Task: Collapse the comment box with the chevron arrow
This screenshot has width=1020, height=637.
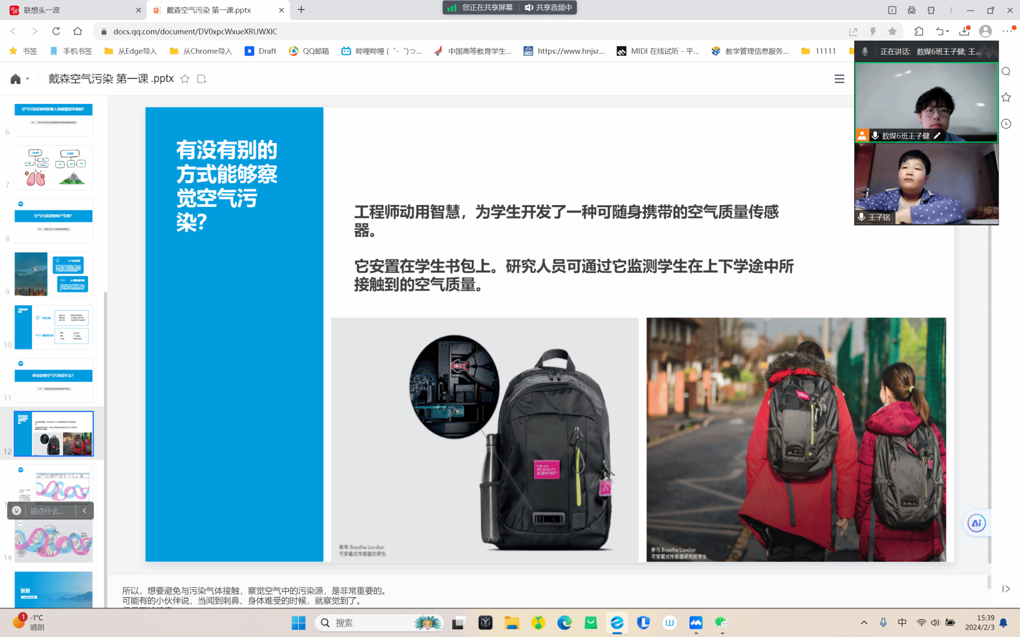Action: [x=85, y=511]
